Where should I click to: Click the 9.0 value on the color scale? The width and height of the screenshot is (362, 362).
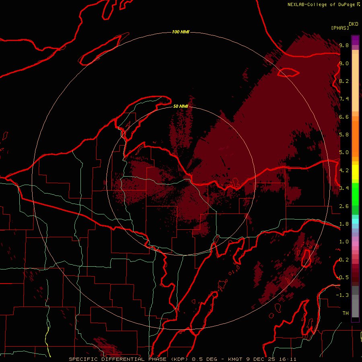344,63
